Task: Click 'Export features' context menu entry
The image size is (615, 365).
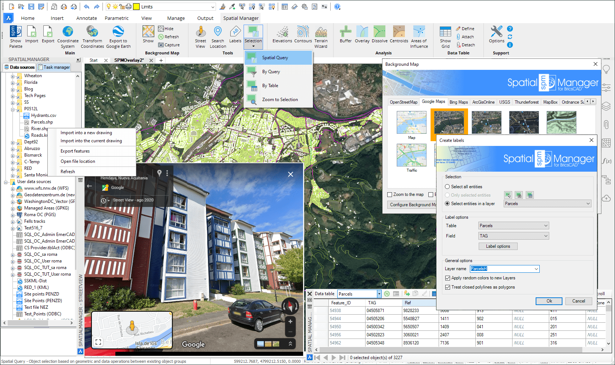Action: pyautogui.click(x=75, y=151)
